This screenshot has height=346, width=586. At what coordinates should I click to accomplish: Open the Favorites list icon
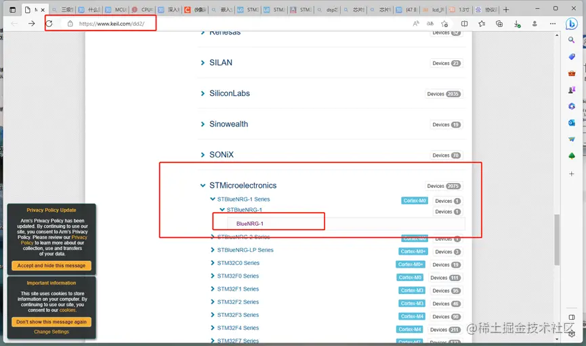[x=482, y=24]
